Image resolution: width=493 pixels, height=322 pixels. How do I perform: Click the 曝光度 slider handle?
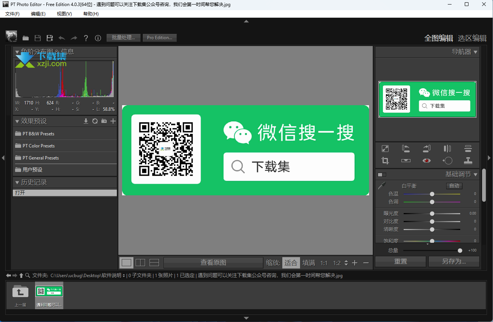(x=432, y=213)
